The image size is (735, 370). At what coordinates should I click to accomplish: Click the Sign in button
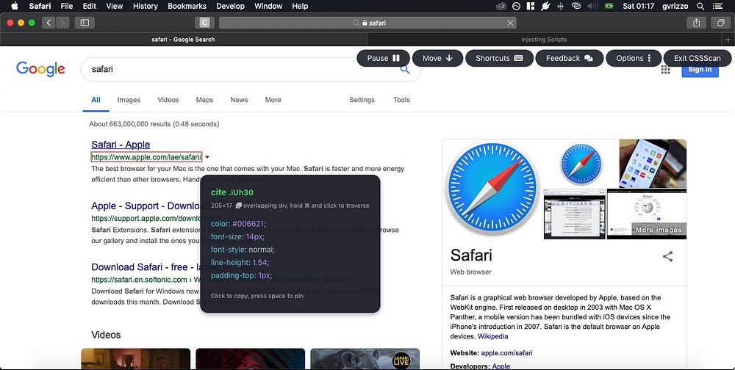(700, 70)
